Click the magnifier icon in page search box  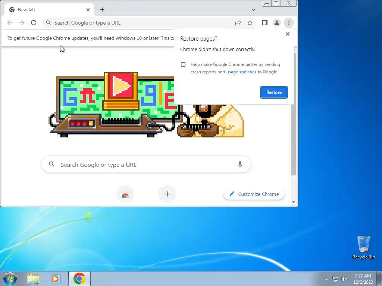(51, 164)
